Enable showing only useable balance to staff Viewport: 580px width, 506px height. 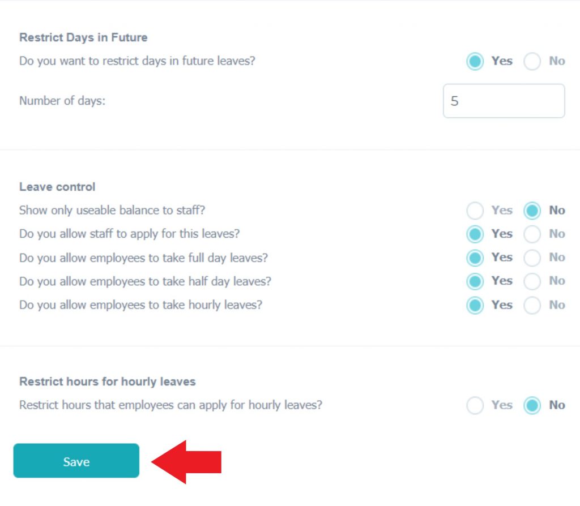[x=475, y=210]
